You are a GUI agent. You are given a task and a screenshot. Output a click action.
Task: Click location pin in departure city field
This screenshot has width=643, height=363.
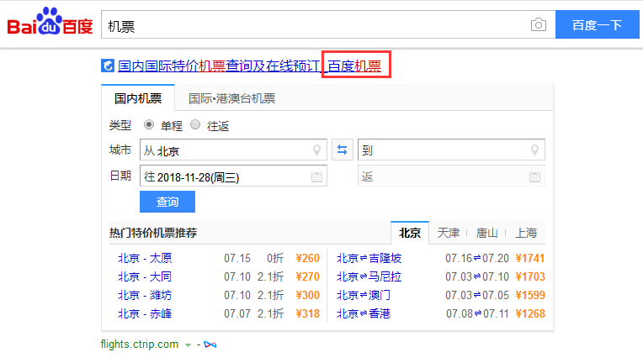pyautogui.click(x=316, y=150)
